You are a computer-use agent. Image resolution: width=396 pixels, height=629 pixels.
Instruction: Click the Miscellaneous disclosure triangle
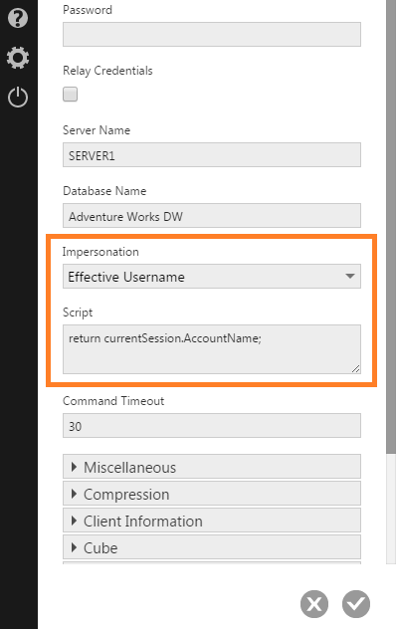click(x=74, y=467)
